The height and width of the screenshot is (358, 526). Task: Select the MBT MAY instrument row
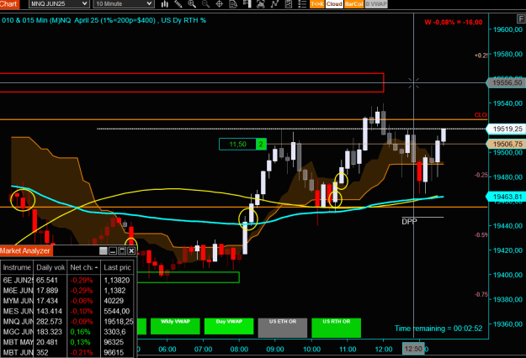pyautogui.click(x=68, y=342)
